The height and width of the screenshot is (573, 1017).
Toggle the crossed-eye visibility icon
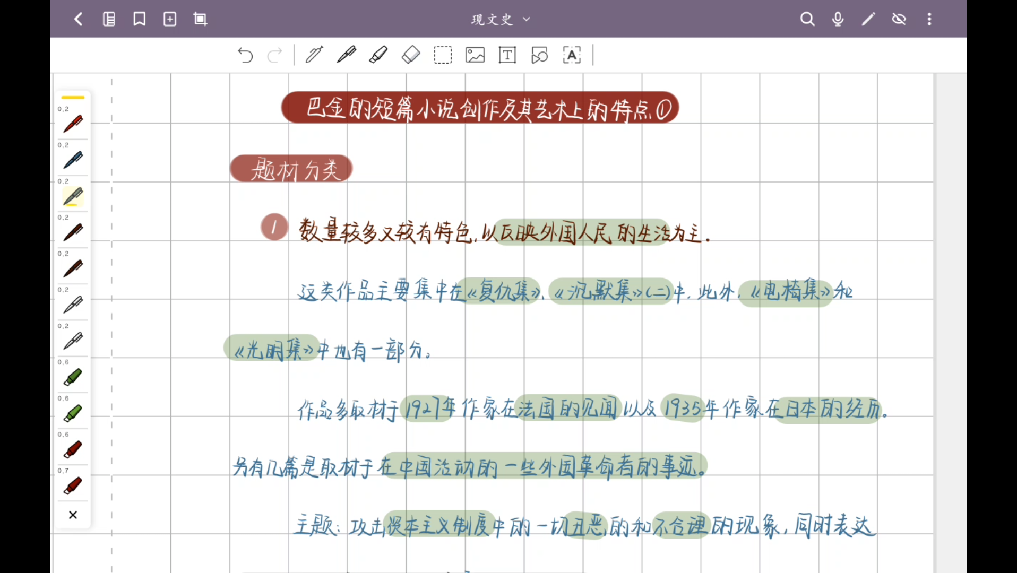click(x=899, y=20)
